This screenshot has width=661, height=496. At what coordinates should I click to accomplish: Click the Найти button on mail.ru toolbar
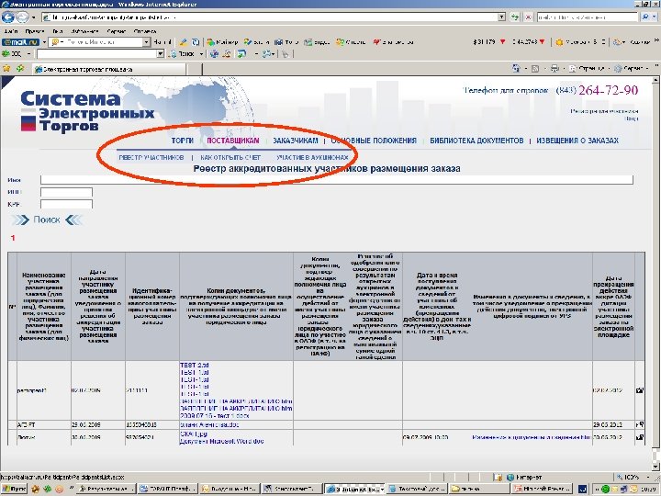coord(162,42)
